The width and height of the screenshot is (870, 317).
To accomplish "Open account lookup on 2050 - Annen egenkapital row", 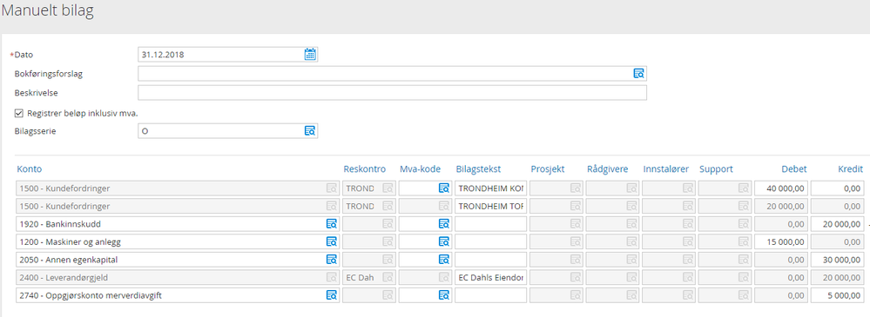I will coord(331,260).
